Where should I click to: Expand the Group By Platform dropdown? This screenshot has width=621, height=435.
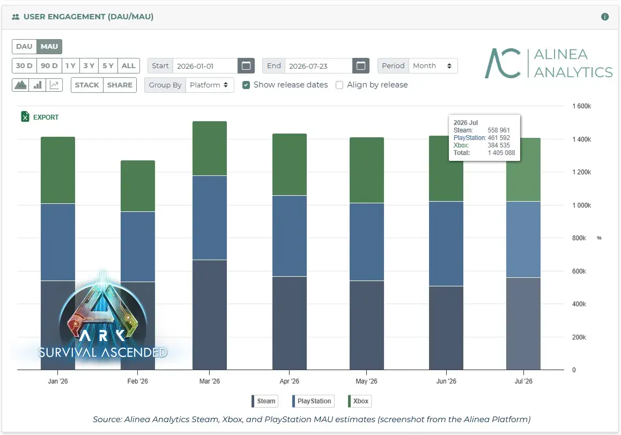tap(210, 85)
